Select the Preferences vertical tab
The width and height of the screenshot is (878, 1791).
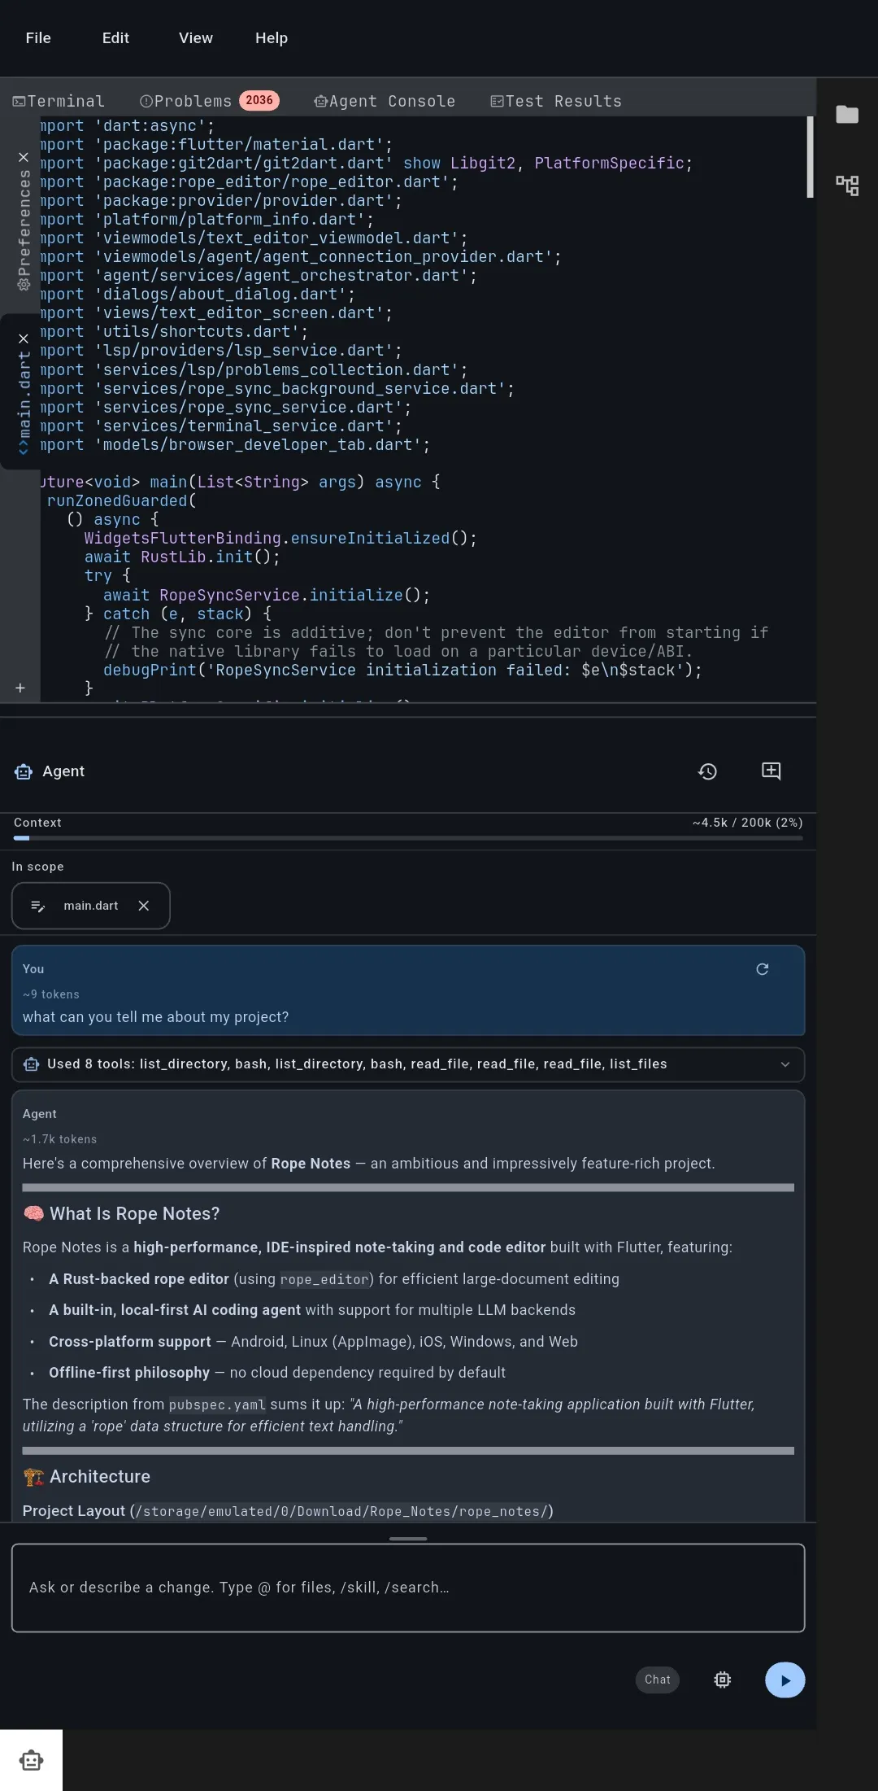(24, 232)
